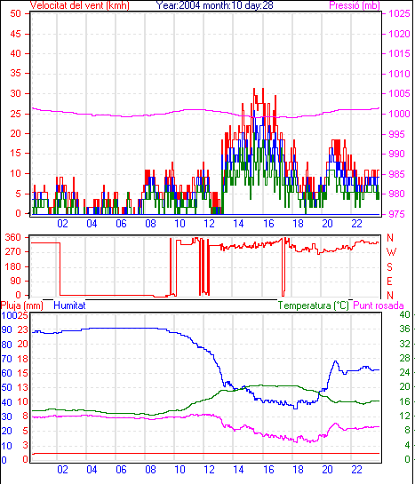Click hour 14 on the wind chart axis

238,223
